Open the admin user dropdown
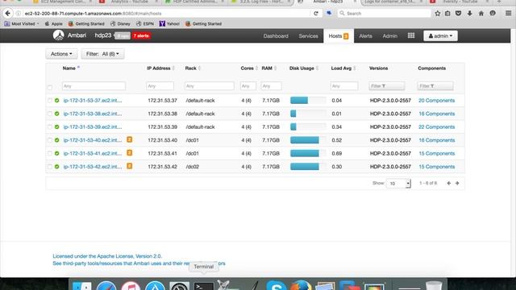Viewport: 516px width, 290px height. (x=440, y=35)
